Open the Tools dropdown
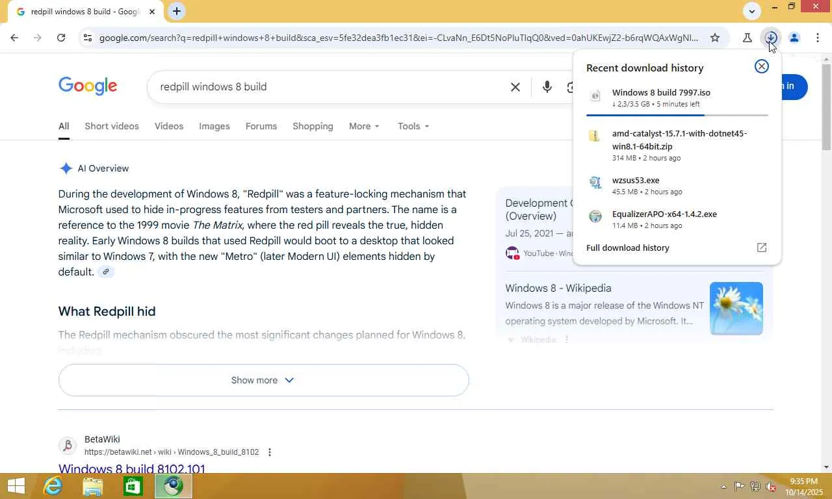Screen dimensions: 832x499 413,126
